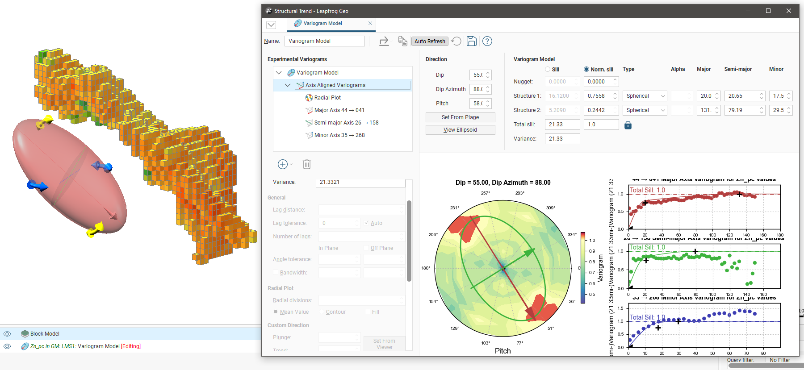Click the Name input field
Viewport: 804px width, 370px height.
(x=324, y=41)
